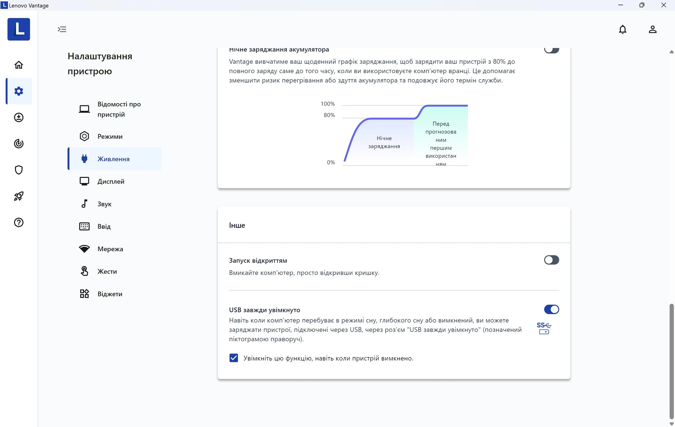Image resolution: width=675 pixels, height=427 pixels.
Task: Select the Живлення menu item
Action: pyautogui.click(x=115, y=159)
